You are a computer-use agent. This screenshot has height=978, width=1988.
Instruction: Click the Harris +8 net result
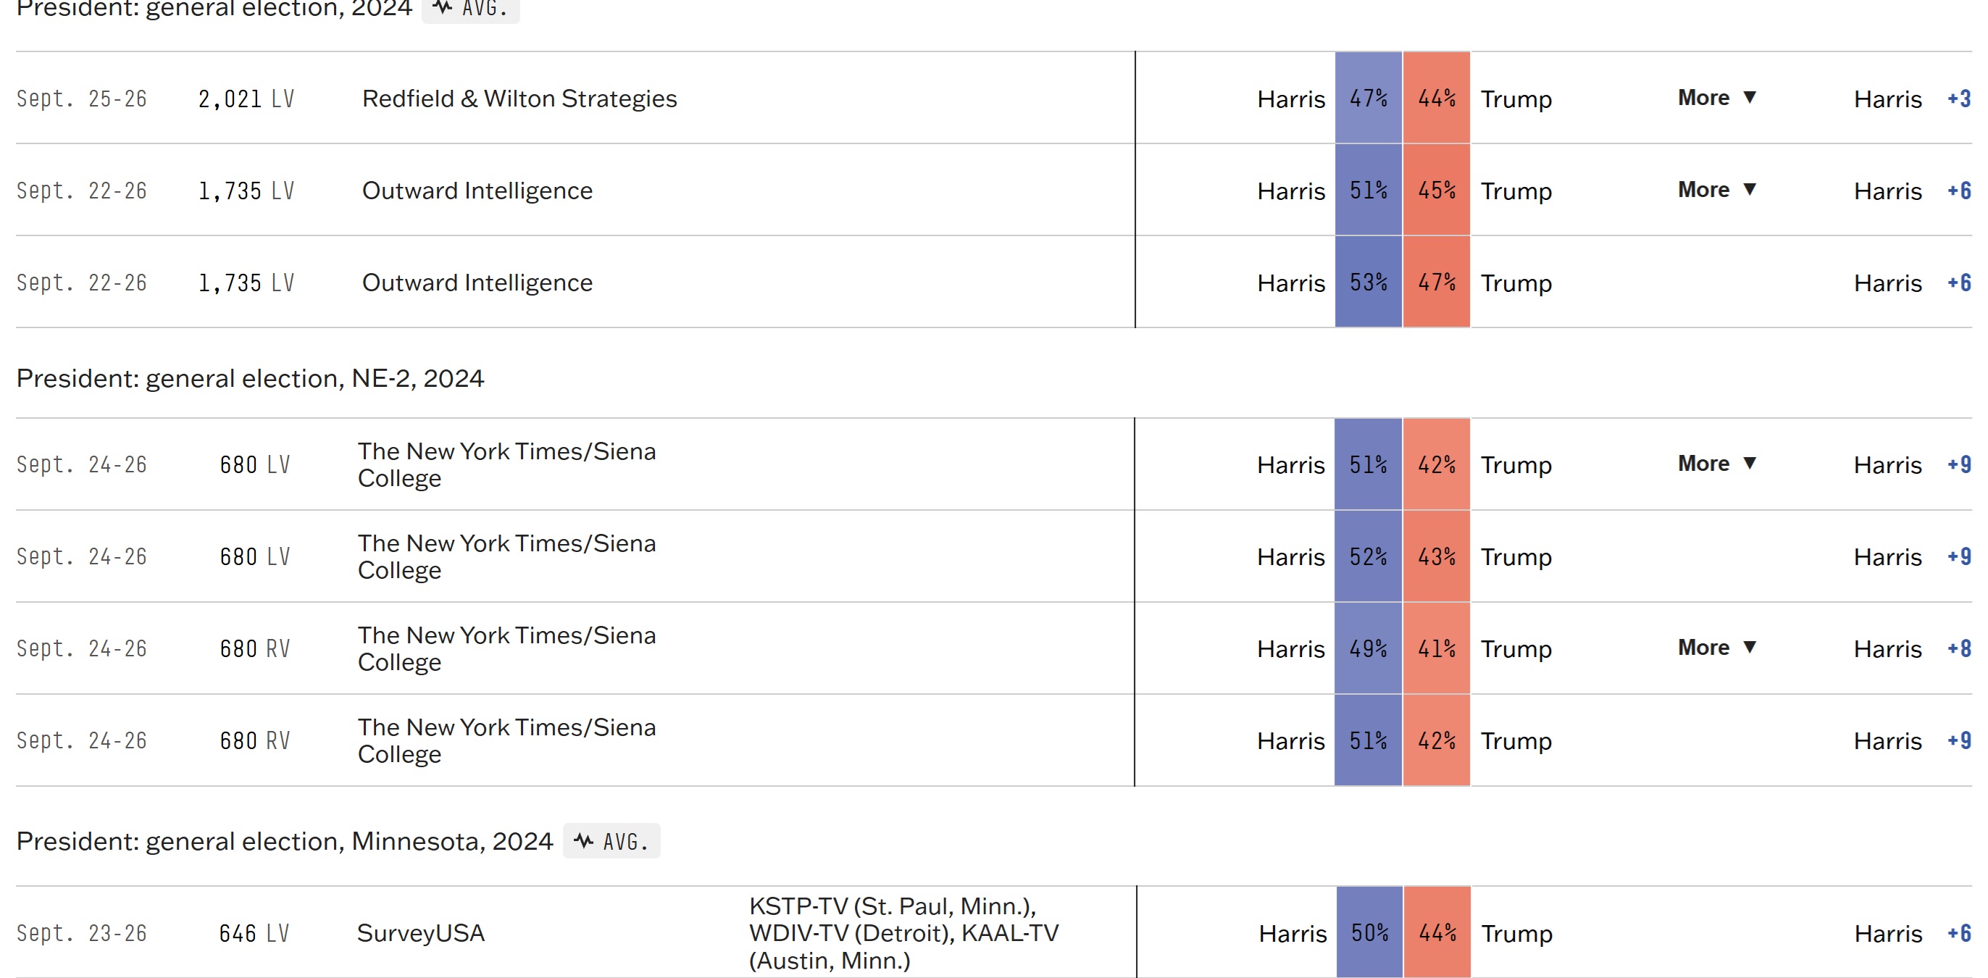click(1913, 648)
